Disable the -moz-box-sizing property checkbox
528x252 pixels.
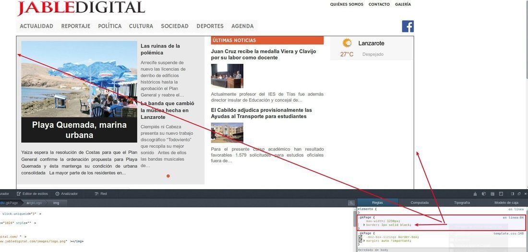360,237
